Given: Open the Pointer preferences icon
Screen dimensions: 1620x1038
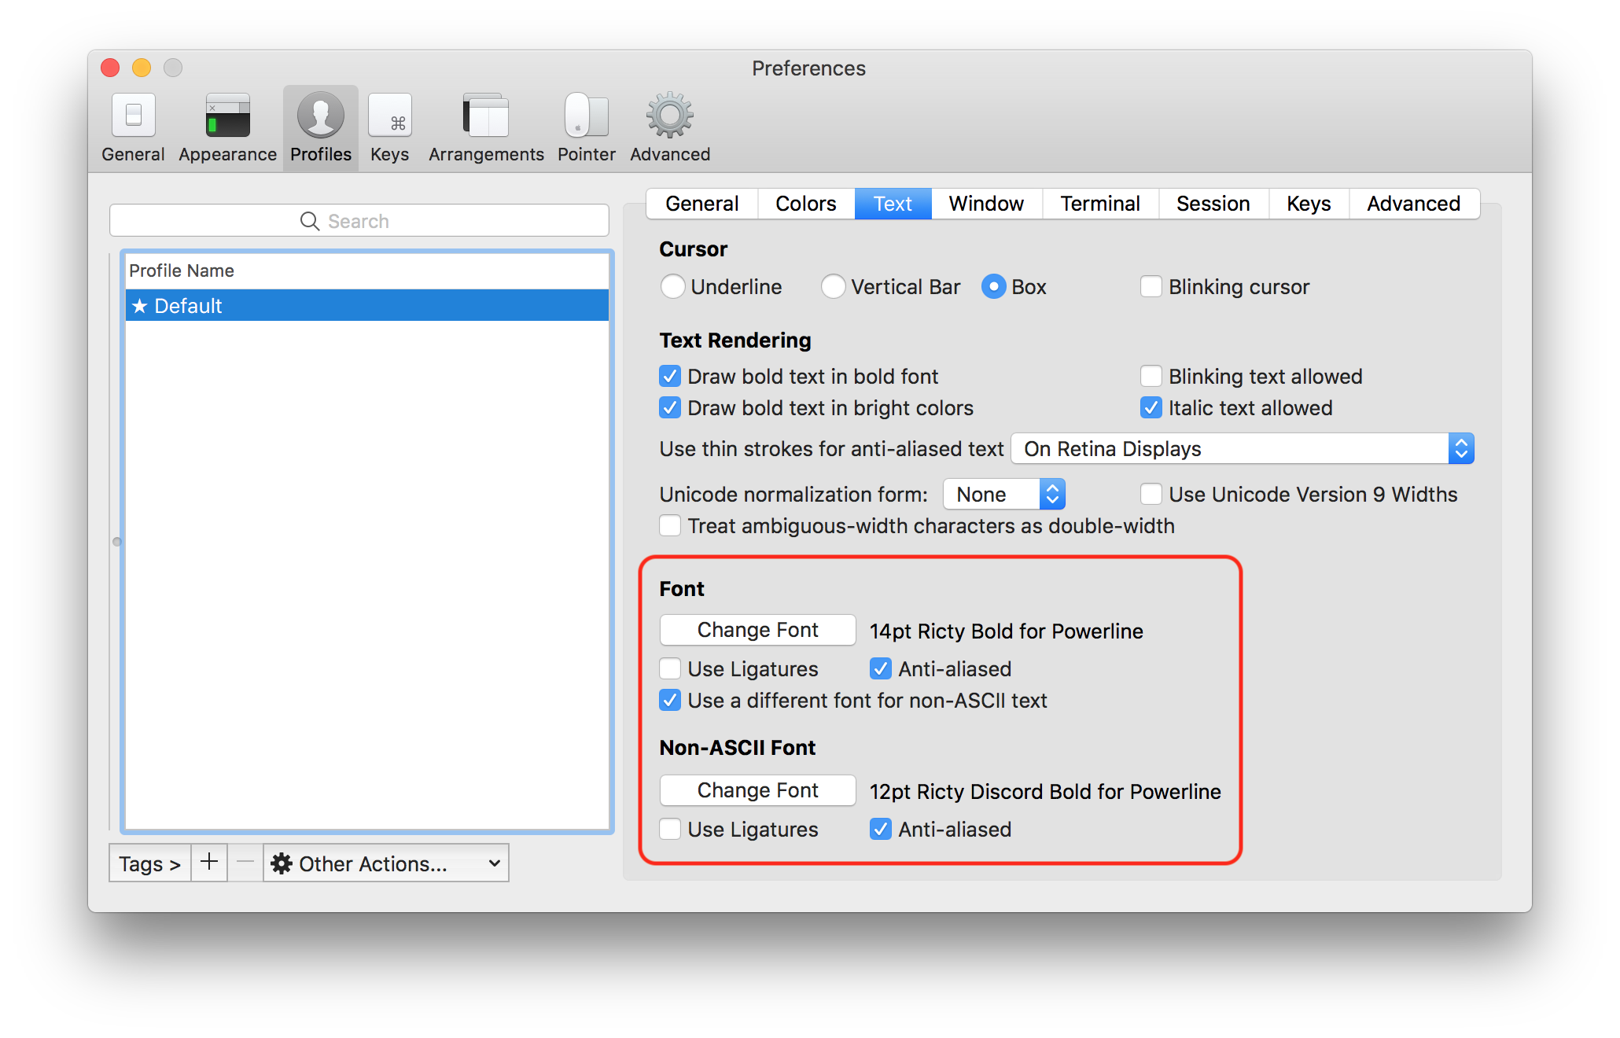Looking at the screenshot, I should coord(586,116).
